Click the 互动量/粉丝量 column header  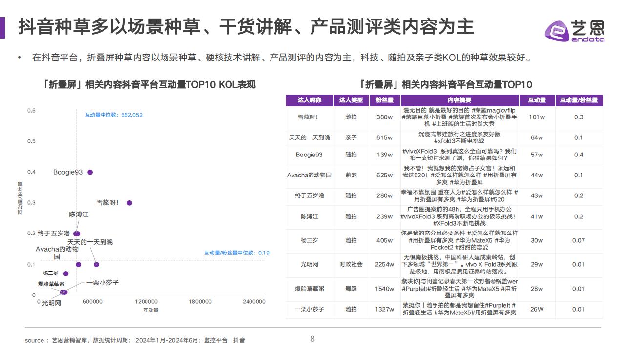(579, 100)
